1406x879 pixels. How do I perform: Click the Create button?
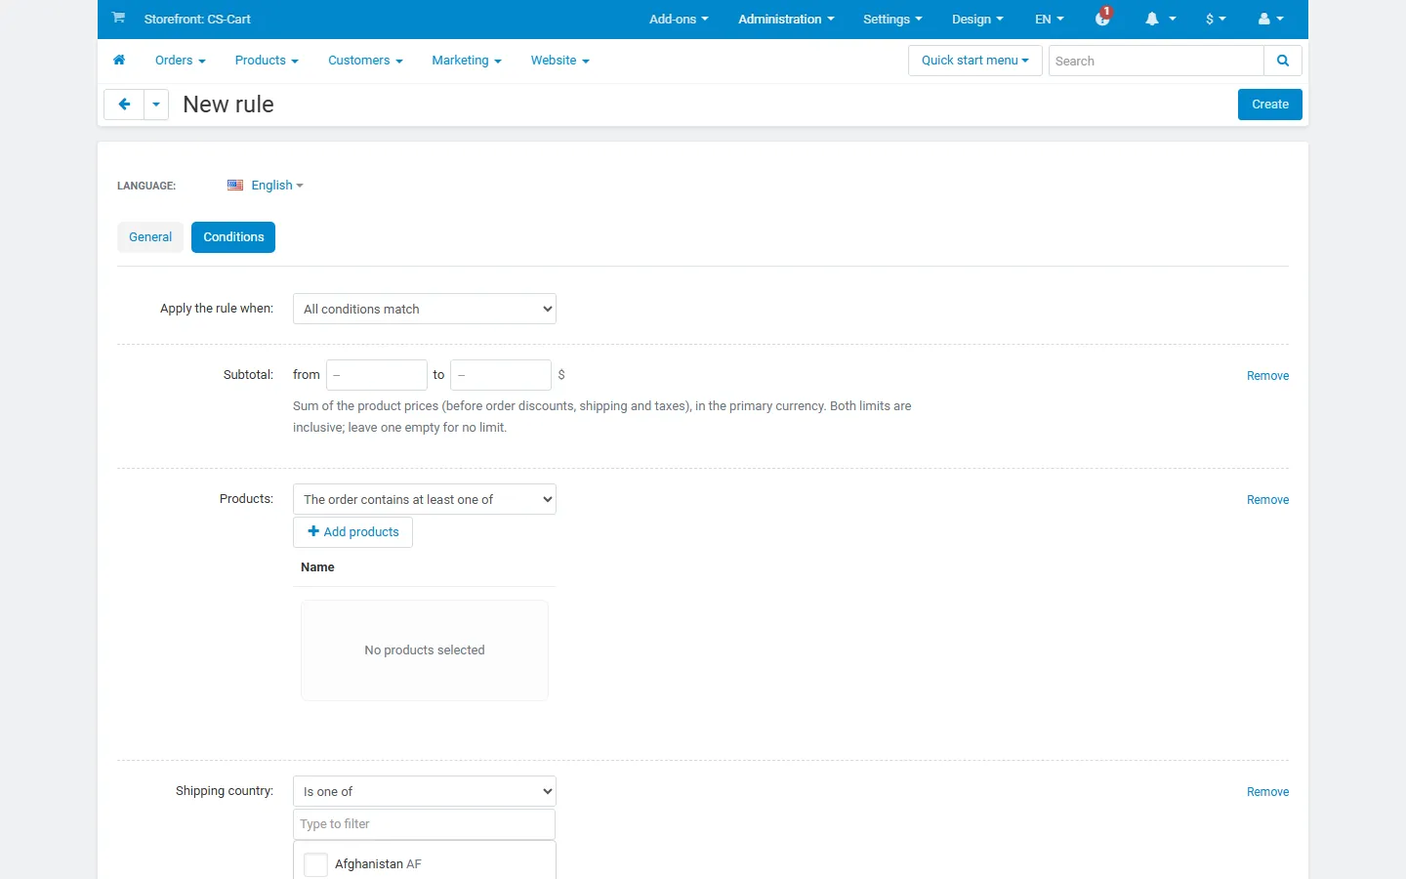pos(1270,105)
